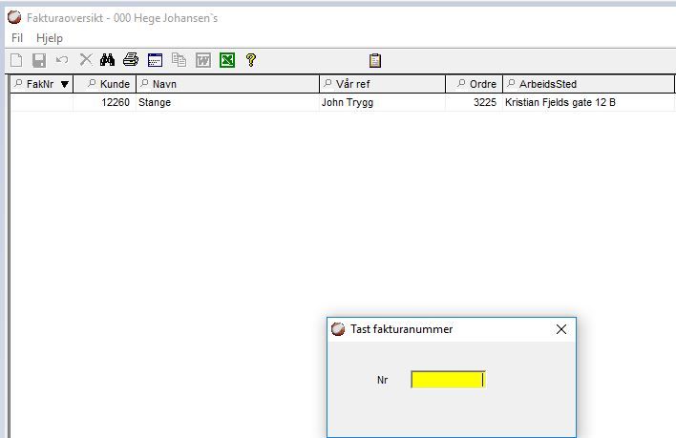Image resolution: width=676 pixels, height=438 pixels.
Task: Click the Tast fakturanummer dialog app icon
Action: pyautogui.click(x=338, y=329)
